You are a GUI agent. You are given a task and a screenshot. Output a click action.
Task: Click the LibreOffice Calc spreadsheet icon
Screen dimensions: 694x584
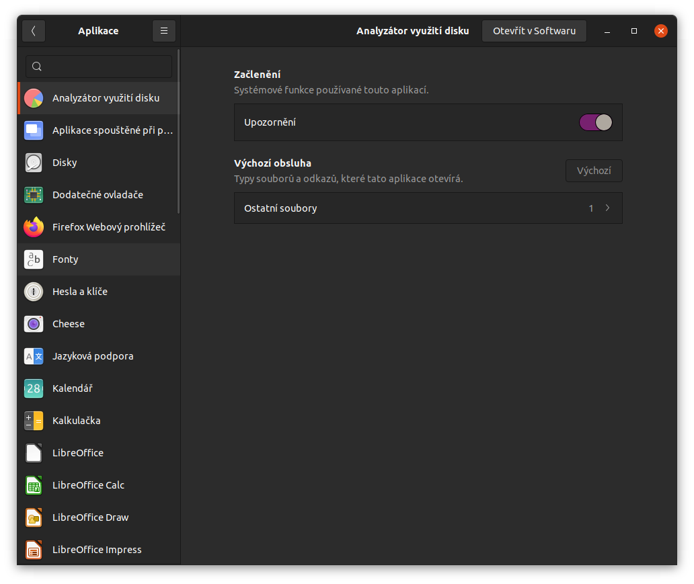[34, 485]
